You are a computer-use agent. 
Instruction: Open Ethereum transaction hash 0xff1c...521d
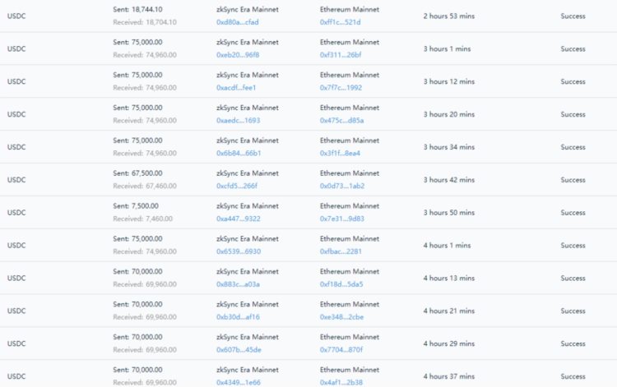click(x=340, y=22)
